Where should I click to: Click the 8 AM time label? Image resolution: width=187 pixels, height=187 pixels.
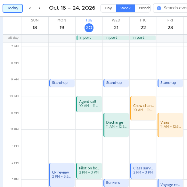15,63
